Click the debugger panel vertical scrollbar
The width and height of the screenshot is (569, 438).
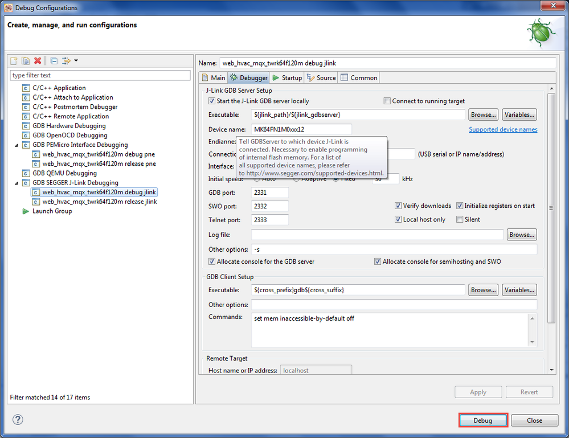point(551,208)
